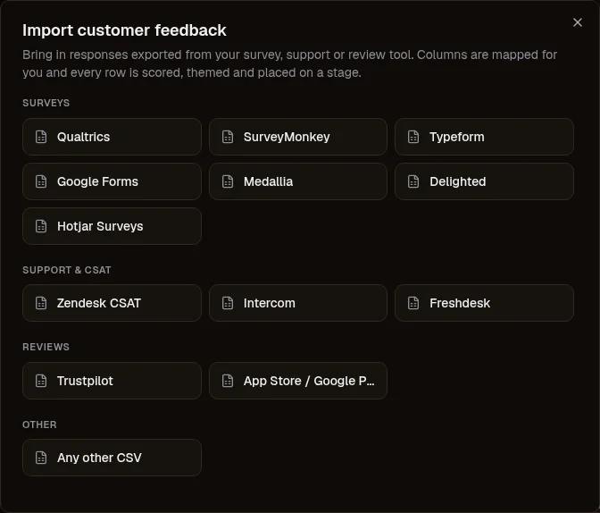Choose the Delighted survey source

point(484,181)
